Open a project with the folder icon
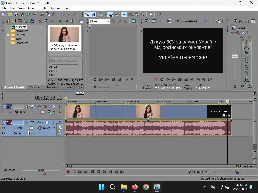Viewport: 258px width, 193px height. [10, 14]
